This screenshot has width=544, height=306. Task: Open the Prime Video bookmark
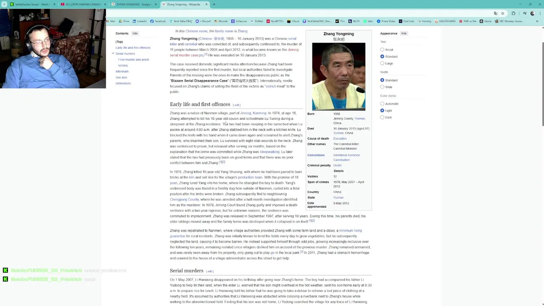(386, 21)
